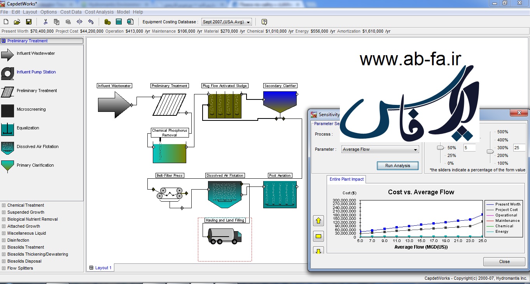Click the Secondary Clarifier unit on the canvas

[x=280, y=102]
